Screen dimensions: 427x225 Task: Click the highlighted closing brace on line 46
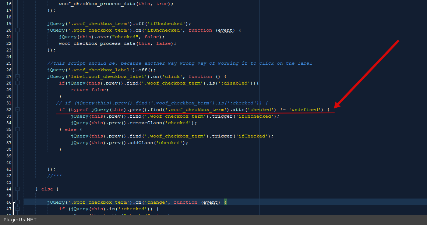(225, 202)
